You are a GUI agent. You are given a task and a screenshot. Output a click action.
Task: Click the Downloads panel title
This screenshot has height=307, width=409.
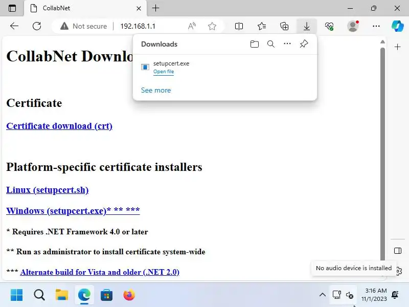tap(159, 44)
